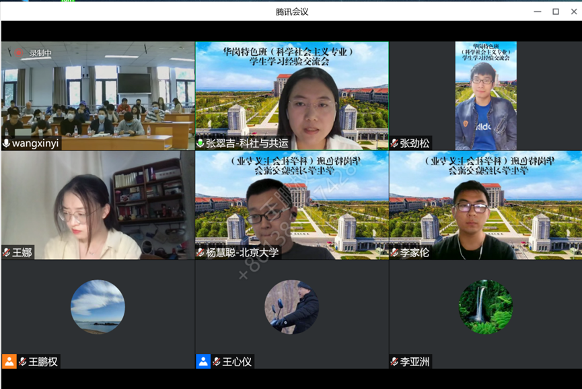Select the 李亚洲 waterfall avatar
Viewport: 582px width, 389px height.
coord(485,307)
